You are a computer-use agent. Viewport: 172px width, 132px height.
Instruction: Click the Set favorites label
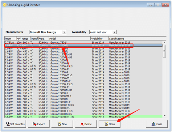point(17,124)
